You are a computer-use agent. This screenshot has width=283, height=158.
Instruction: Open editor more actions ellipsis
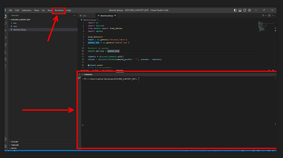(273, 15)
